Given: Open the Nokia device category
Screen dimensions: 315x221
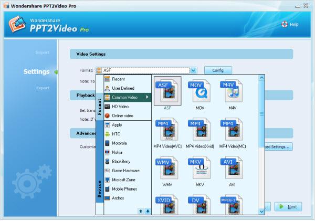Looking at the screenshot, I should [x=128, y=152].
